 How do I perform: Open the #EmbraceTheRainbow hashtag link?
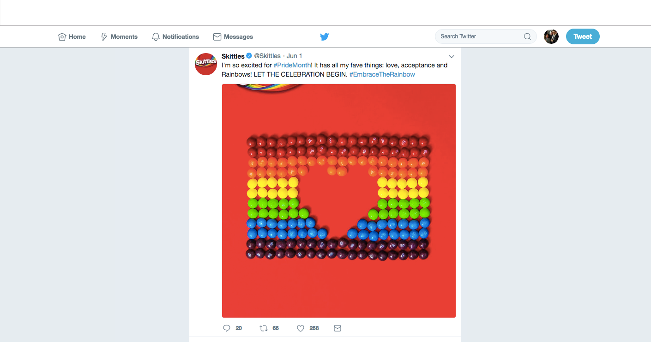click(382, 74)
